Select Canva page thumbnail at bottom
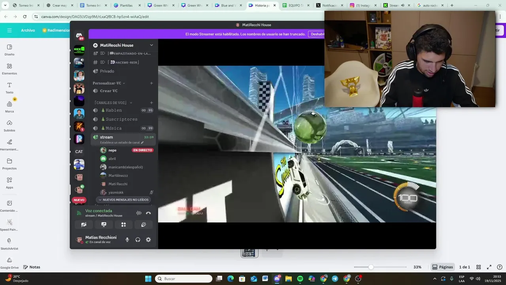The image size is (506, 285). (x=249, y=253)
